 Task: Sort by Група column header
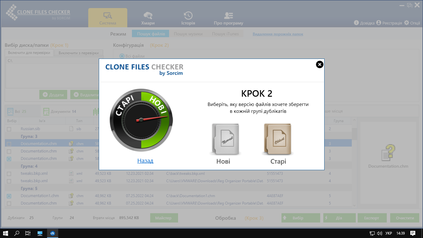coord(339,121)
